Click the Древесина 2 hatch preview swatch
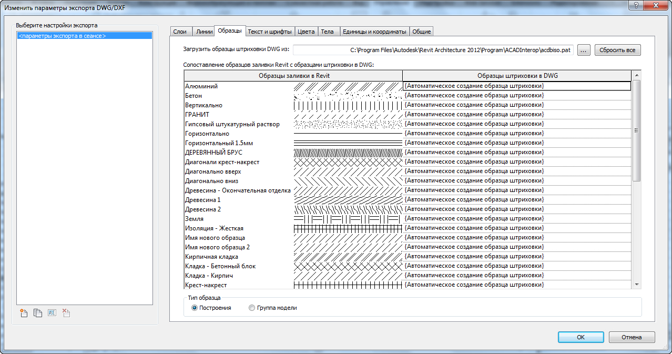 tap(348, 209)
